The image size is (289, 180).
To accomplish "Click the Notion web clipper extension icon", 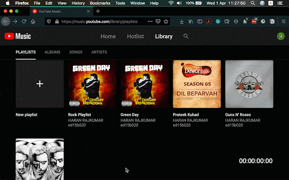I will click(272, 21).
